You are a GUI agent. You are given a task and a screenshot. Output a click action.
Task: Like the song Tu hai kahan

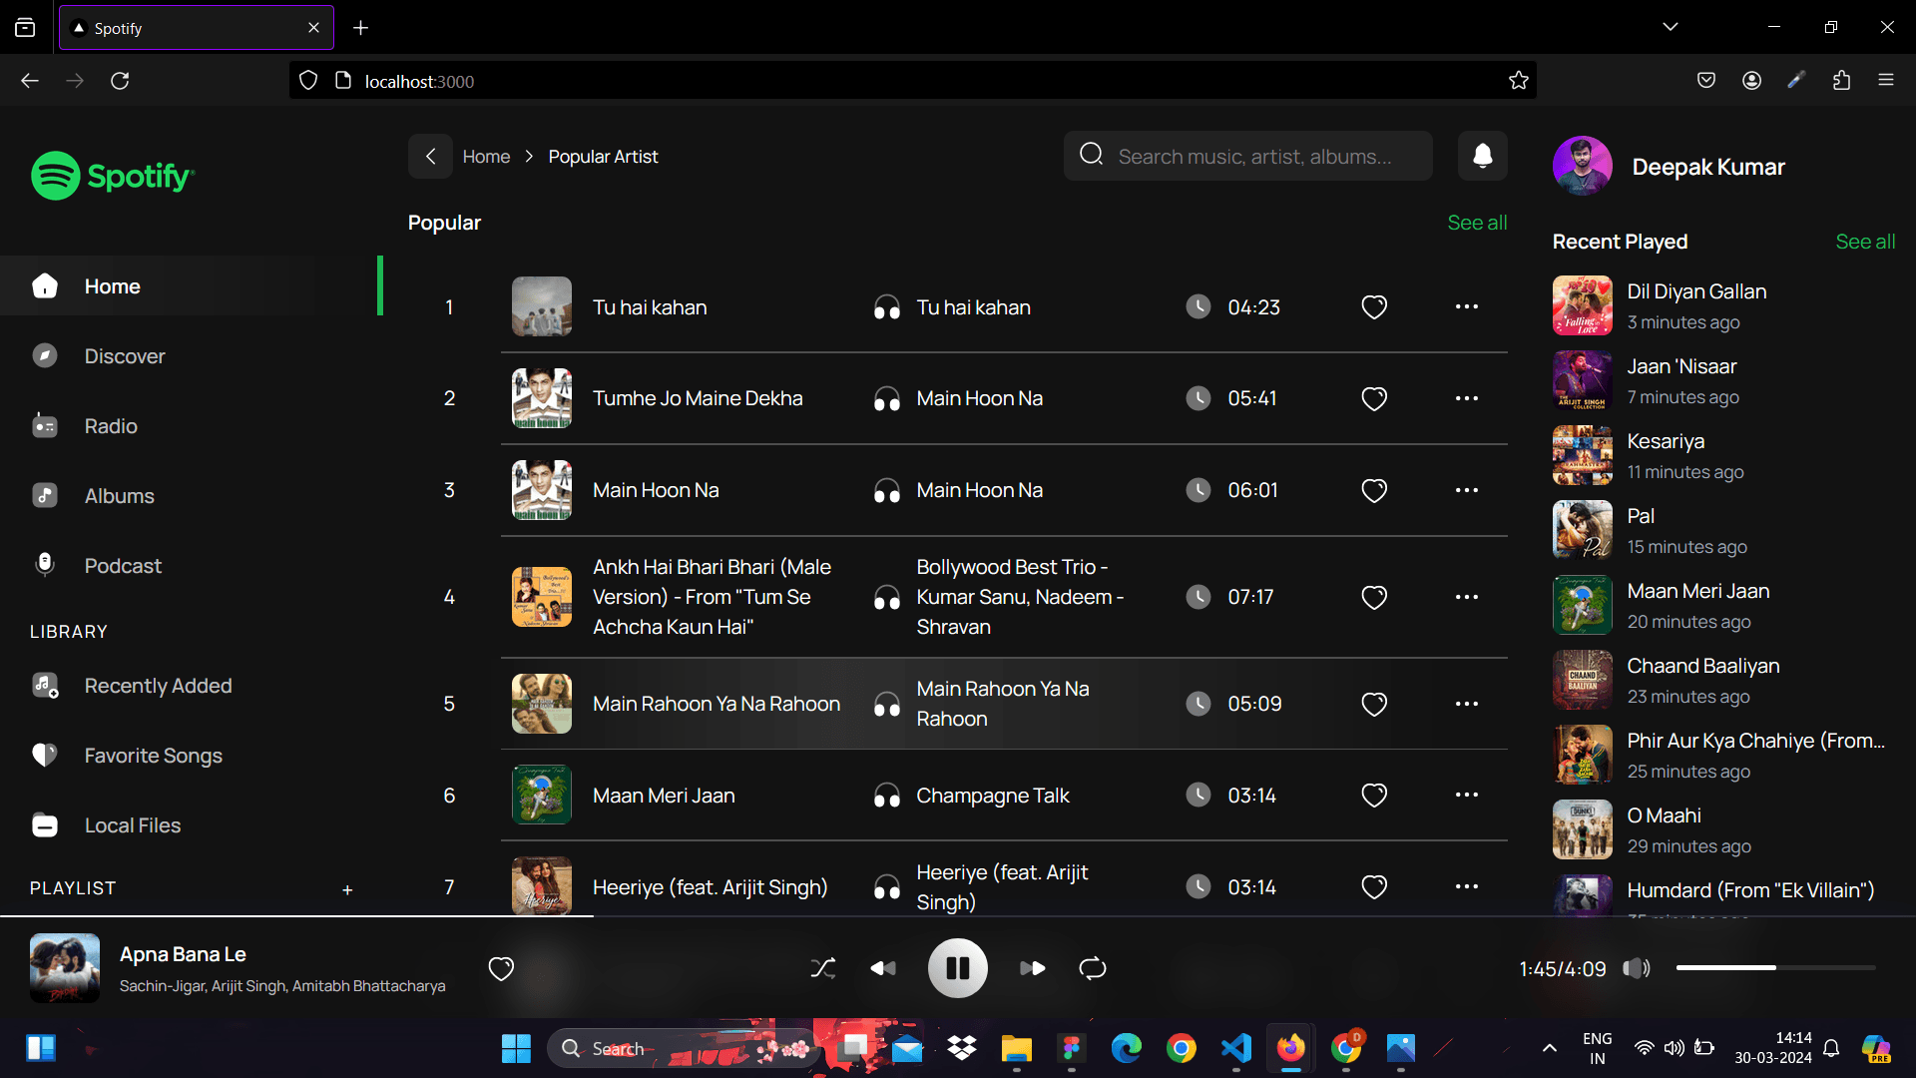click(1374, 307)
